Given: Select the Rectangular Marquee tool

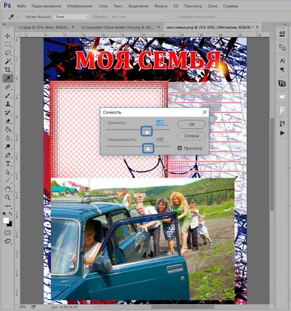Looking at the screenshot, I should [x=7, y=44].
